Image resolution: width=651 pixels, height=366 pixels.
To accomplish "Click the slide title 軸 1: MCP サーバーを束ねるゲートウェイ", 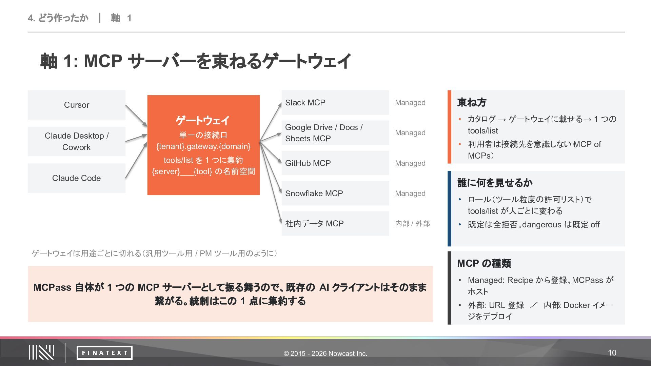I will 196,61.
